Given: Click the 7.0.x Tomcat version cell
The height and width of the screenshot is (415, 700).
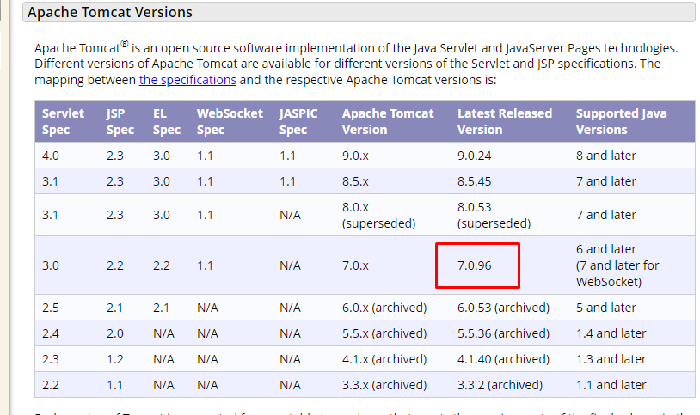Looking at the screenshot, I should (x=355, y=266).
